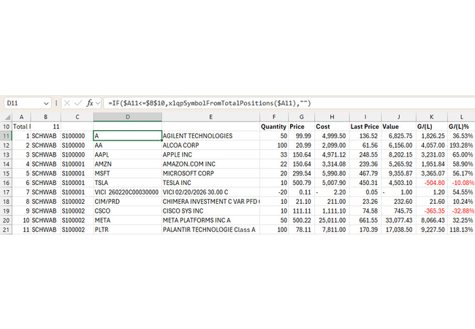Expand the formula bar dropdown chevron beside fx
The image size is (475, 329).
pos(97,103)
